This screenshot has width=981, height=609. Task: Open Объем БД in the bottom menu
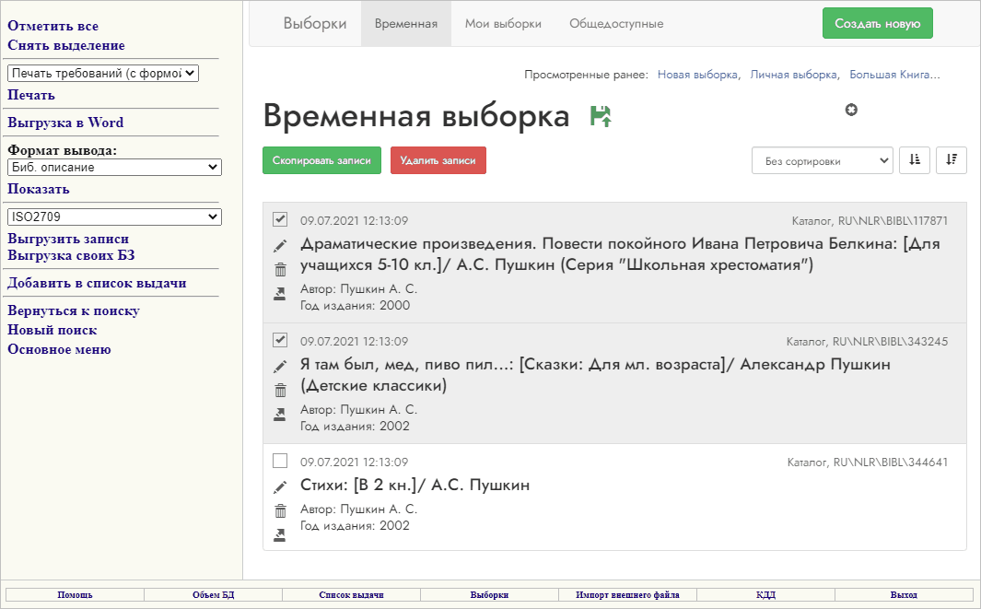214,594
